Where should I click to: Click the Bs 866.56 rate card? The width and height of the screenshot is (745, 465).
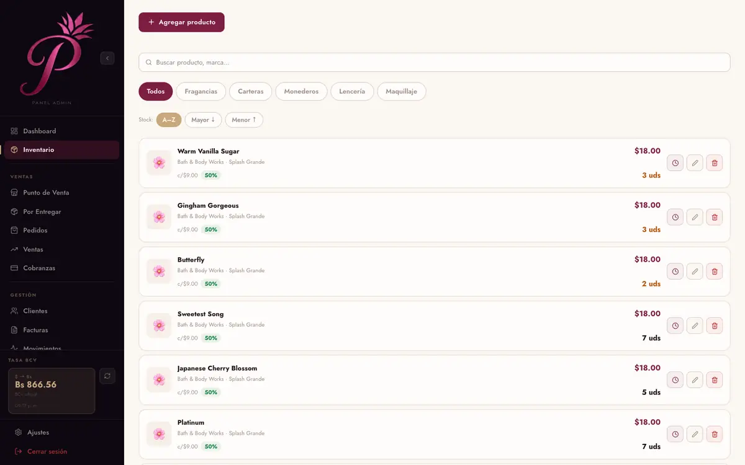[x=52, y=391]
